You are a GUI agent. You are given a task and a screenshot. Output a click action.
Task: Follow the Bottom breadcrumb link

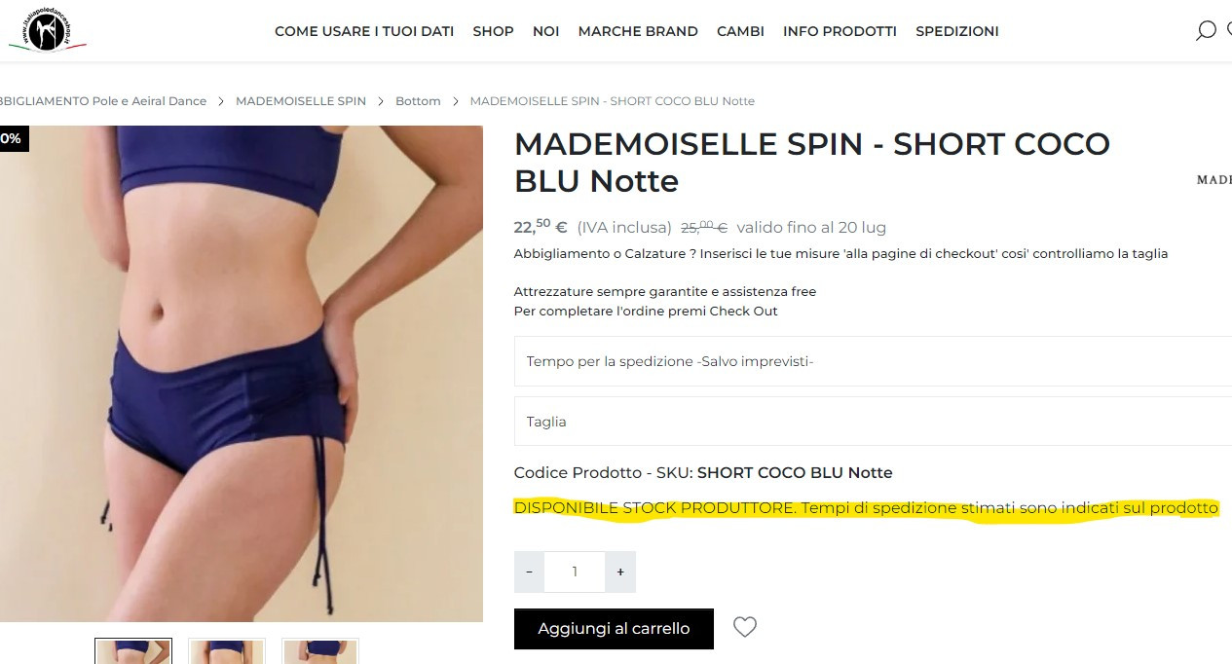[418, 101]
